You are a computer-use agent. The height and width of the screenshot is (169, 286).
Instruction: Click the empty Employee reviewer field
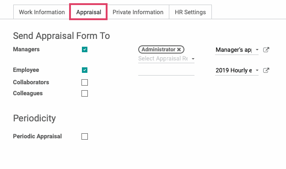167,71
